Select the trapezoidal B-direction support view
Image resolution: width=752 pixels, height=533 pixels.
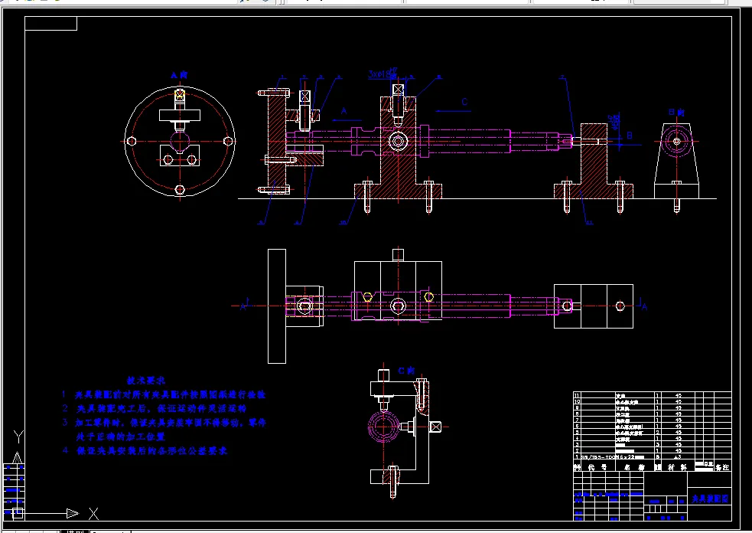pos(677,161)
